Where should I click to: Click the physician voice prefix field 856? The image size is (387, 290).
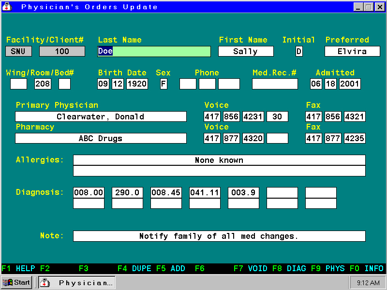click(x=231, y=116)
